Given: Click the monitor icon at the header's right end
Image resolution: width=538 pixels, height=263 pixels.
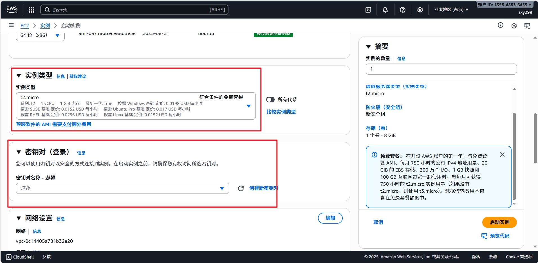Looking at the screenshot, I should click(x=527, y=26).
